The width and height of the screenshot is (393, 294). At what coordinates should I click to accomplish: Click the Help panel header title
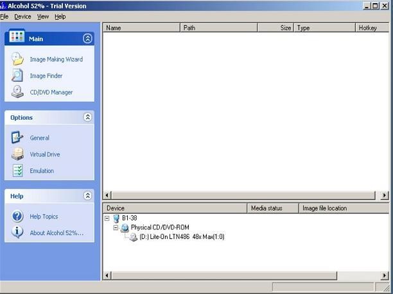(17, 196)
